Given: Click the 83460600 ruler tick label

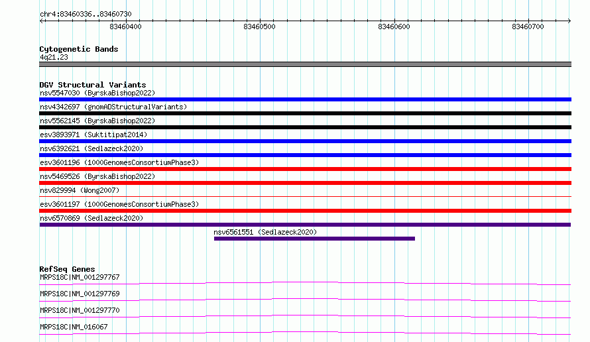Looking at the screenshot, I should 394,27.
